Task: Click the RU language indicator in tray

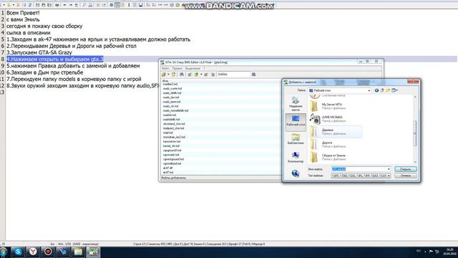Action: [418, 251]
